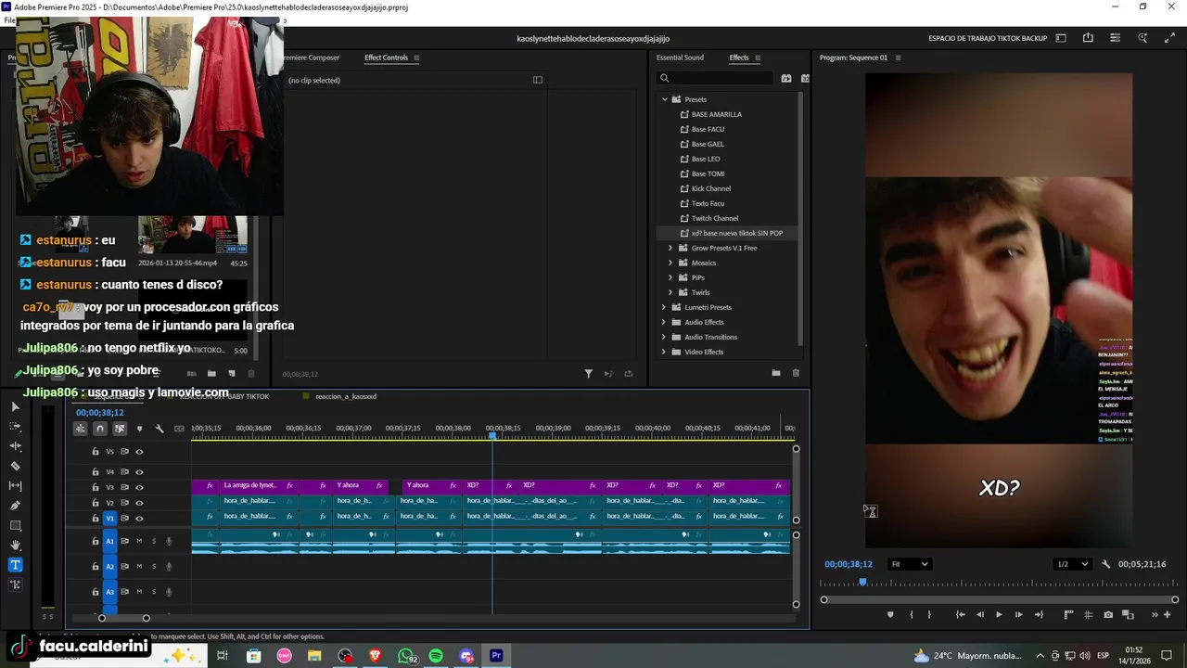Switch to the Effects tab
Image resolution: width=1187 pixels, height=668 pixels.
739,58
